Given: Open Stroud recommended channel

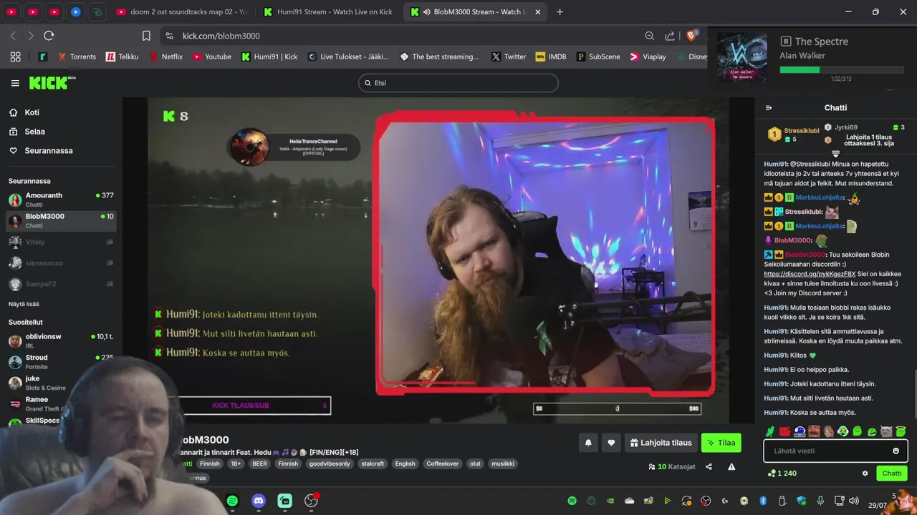Looking at the screenshot, I should tap(61, 361).
